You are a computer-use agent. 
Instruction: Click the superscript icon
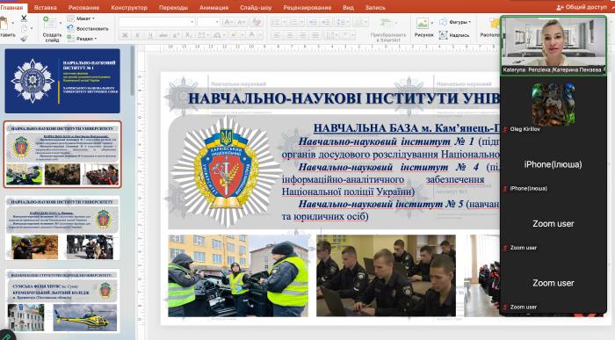[x=176, y=35]
